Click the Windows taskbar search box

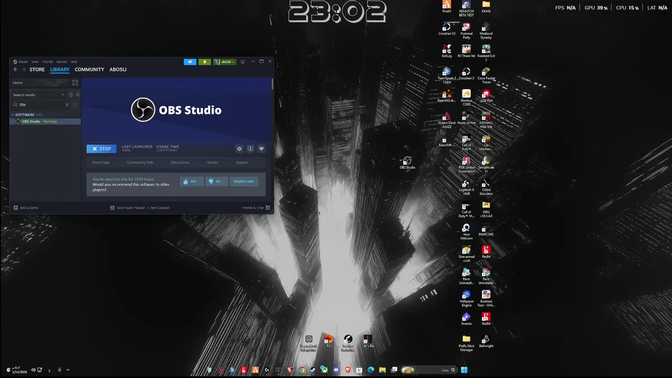(x=429, y=370)
